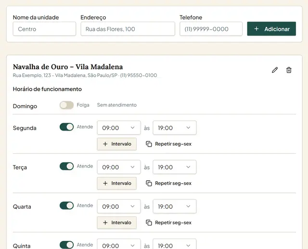Open Terça opening time 09:00 dropdown
Viewport: 308px width, 249px height.
coord(119,167)
